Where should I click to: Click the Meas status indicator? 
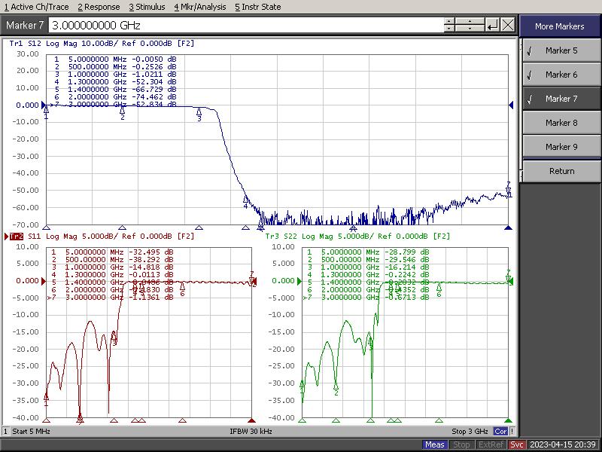pyautogui.click(x=434, y=444)
